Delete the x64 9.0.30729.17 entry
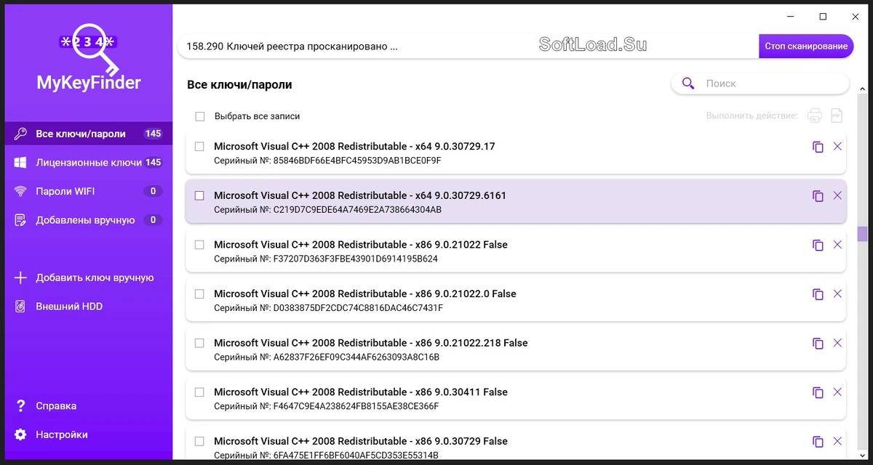873x465 pixels. [837, 147]
